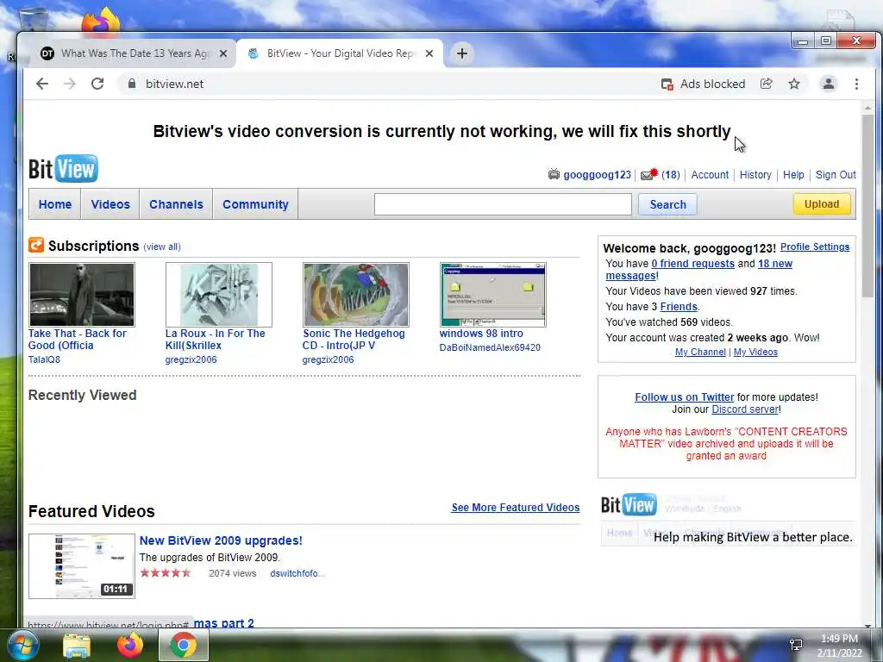The height and width of the screenshot is (662, 883).
Task: Click the share page icon
Action: pos(766,84)
